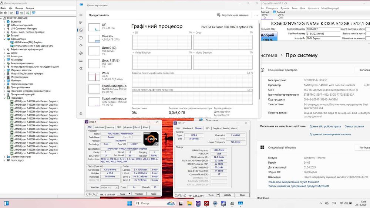Expand the Батареї node in Device Manager
The height and width of the screenshot is (208, 370).
click(4, 35)
